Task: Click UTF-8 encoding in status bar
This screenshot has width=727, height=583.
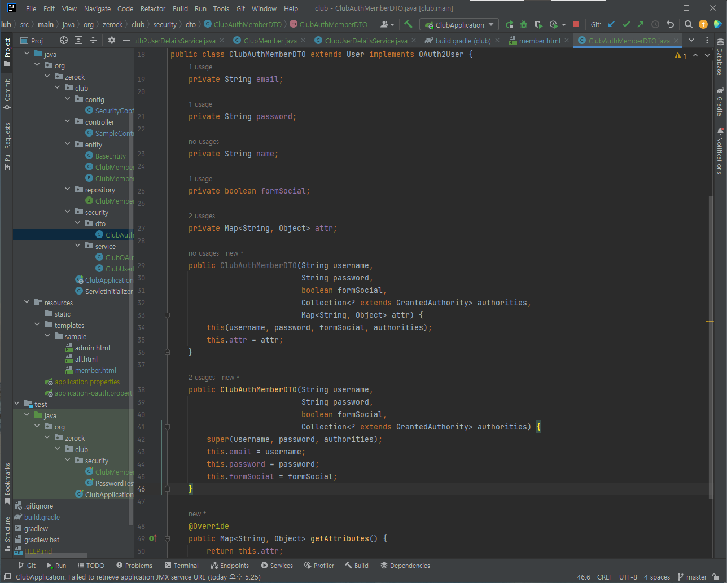Action: coord(628,577)
